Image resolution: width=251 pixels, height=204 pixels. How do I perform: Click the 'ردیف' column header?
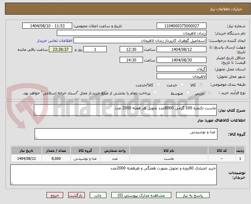[240, 151]
